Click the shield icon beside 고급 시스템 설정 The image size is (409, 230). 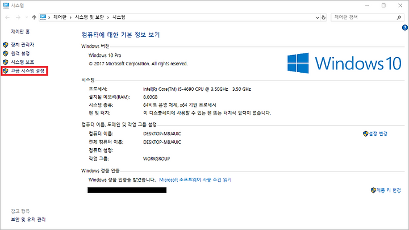coord(6,70)
